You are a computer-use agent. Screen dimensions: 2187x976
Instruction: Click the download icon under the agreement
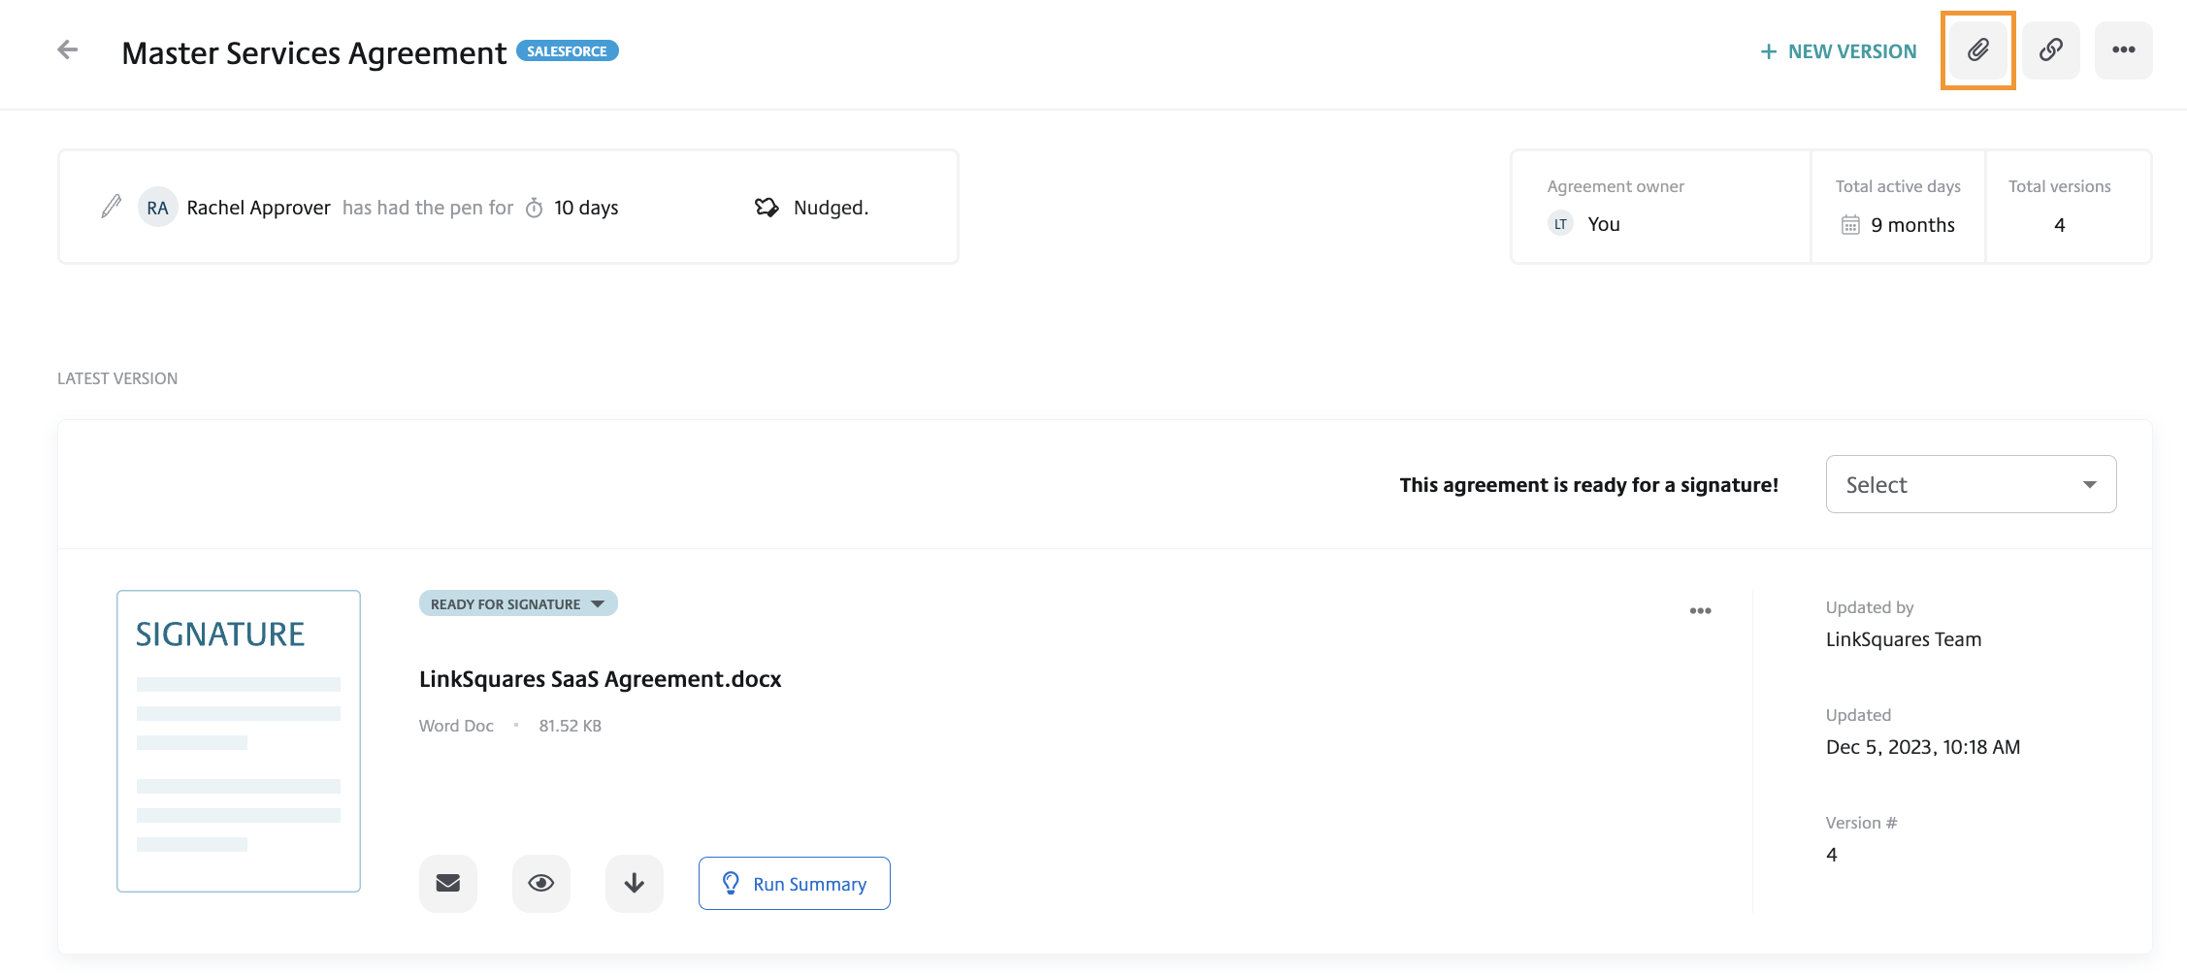(x=635, y=883)
